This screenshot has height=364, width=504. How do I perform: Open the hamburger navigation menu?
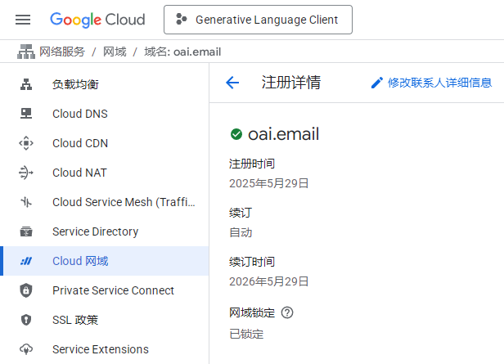[23, 20]
